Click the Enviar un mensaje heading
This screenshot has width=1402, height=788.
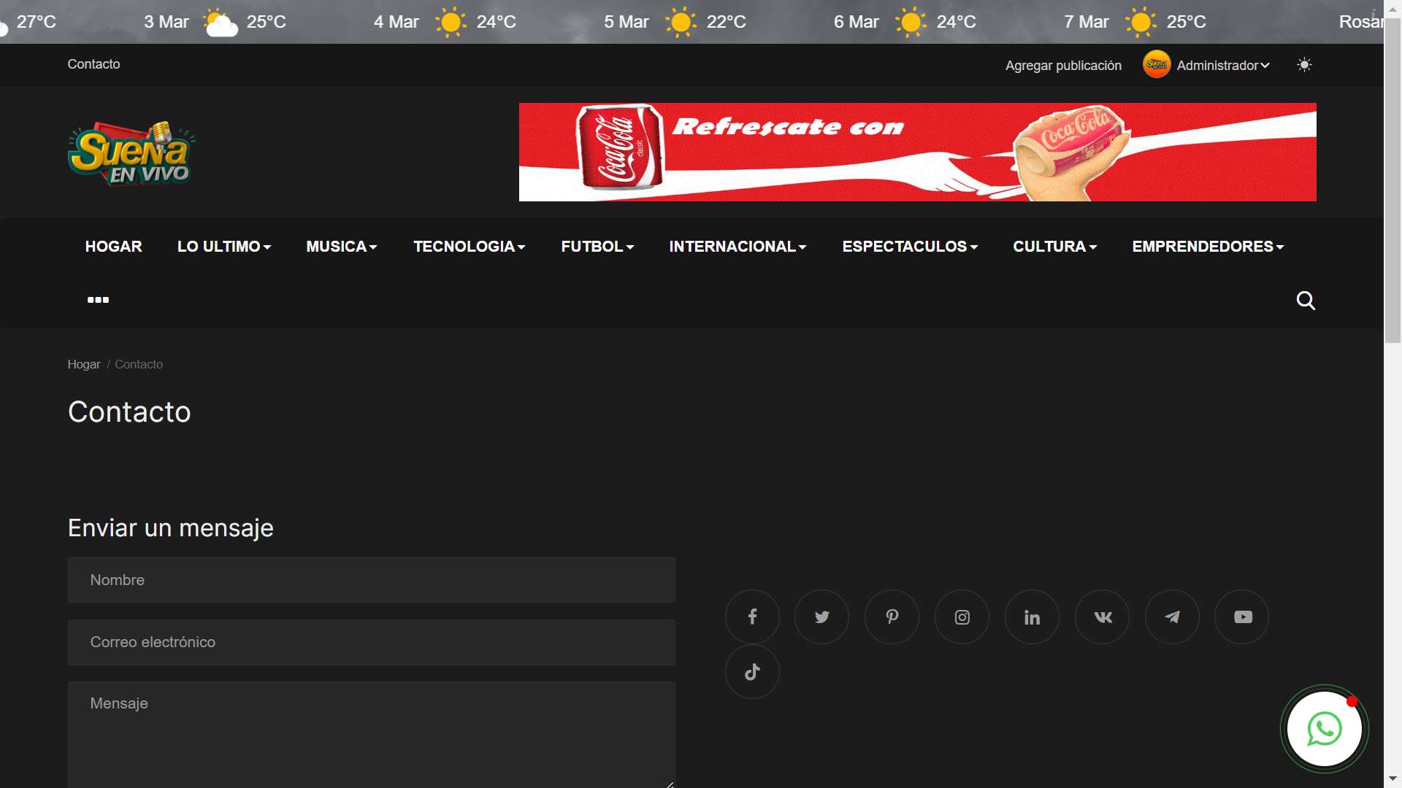(x=171, y=528)
